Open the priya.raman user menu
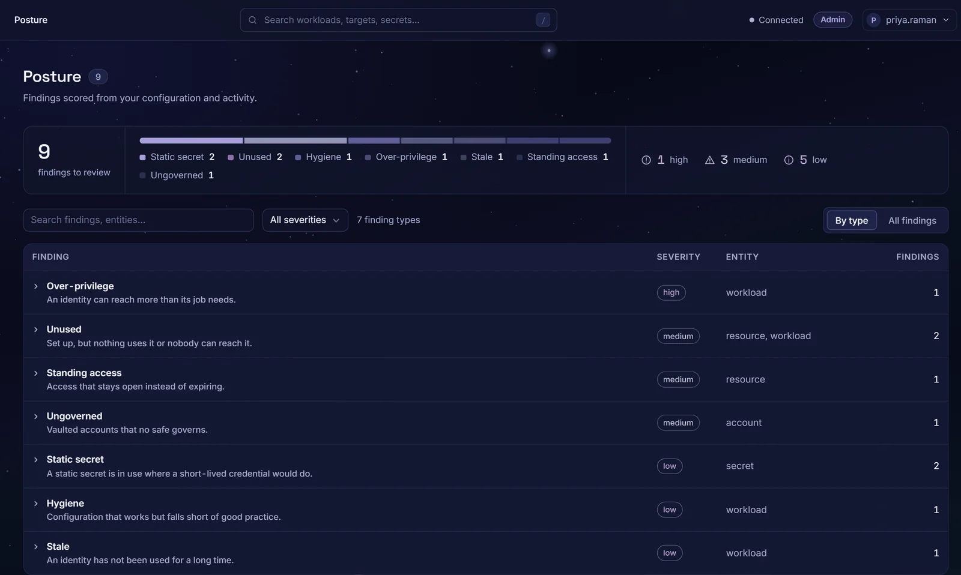Screen dimensions: 961x575 [x=909, y=20]
